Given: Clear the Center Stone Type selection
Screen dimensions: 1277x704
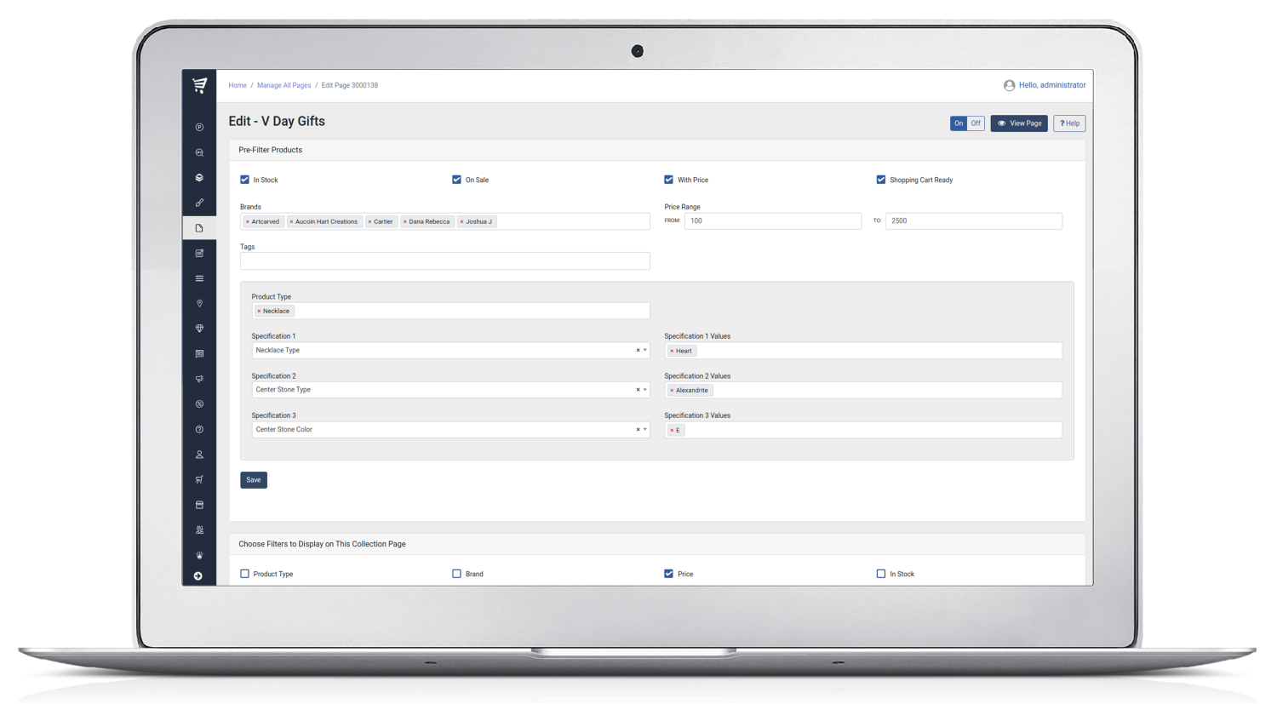Looking at the screenshot, I should pos(638,390).
